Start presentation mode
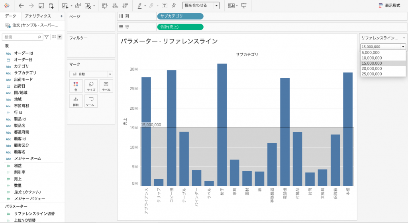408x223 pixels. 244,6
